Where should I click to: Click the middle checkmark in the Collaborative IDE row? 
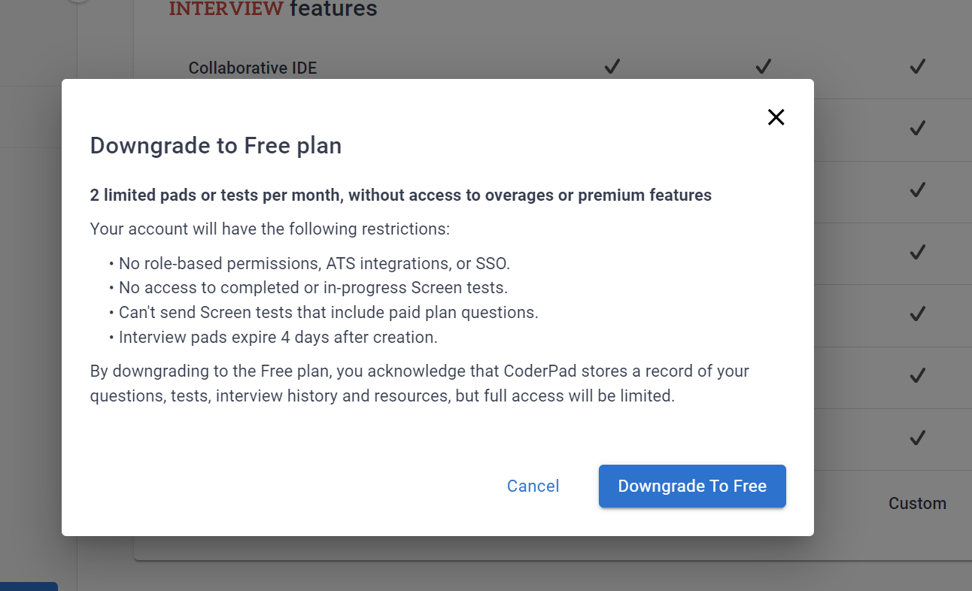coord(764,67)
